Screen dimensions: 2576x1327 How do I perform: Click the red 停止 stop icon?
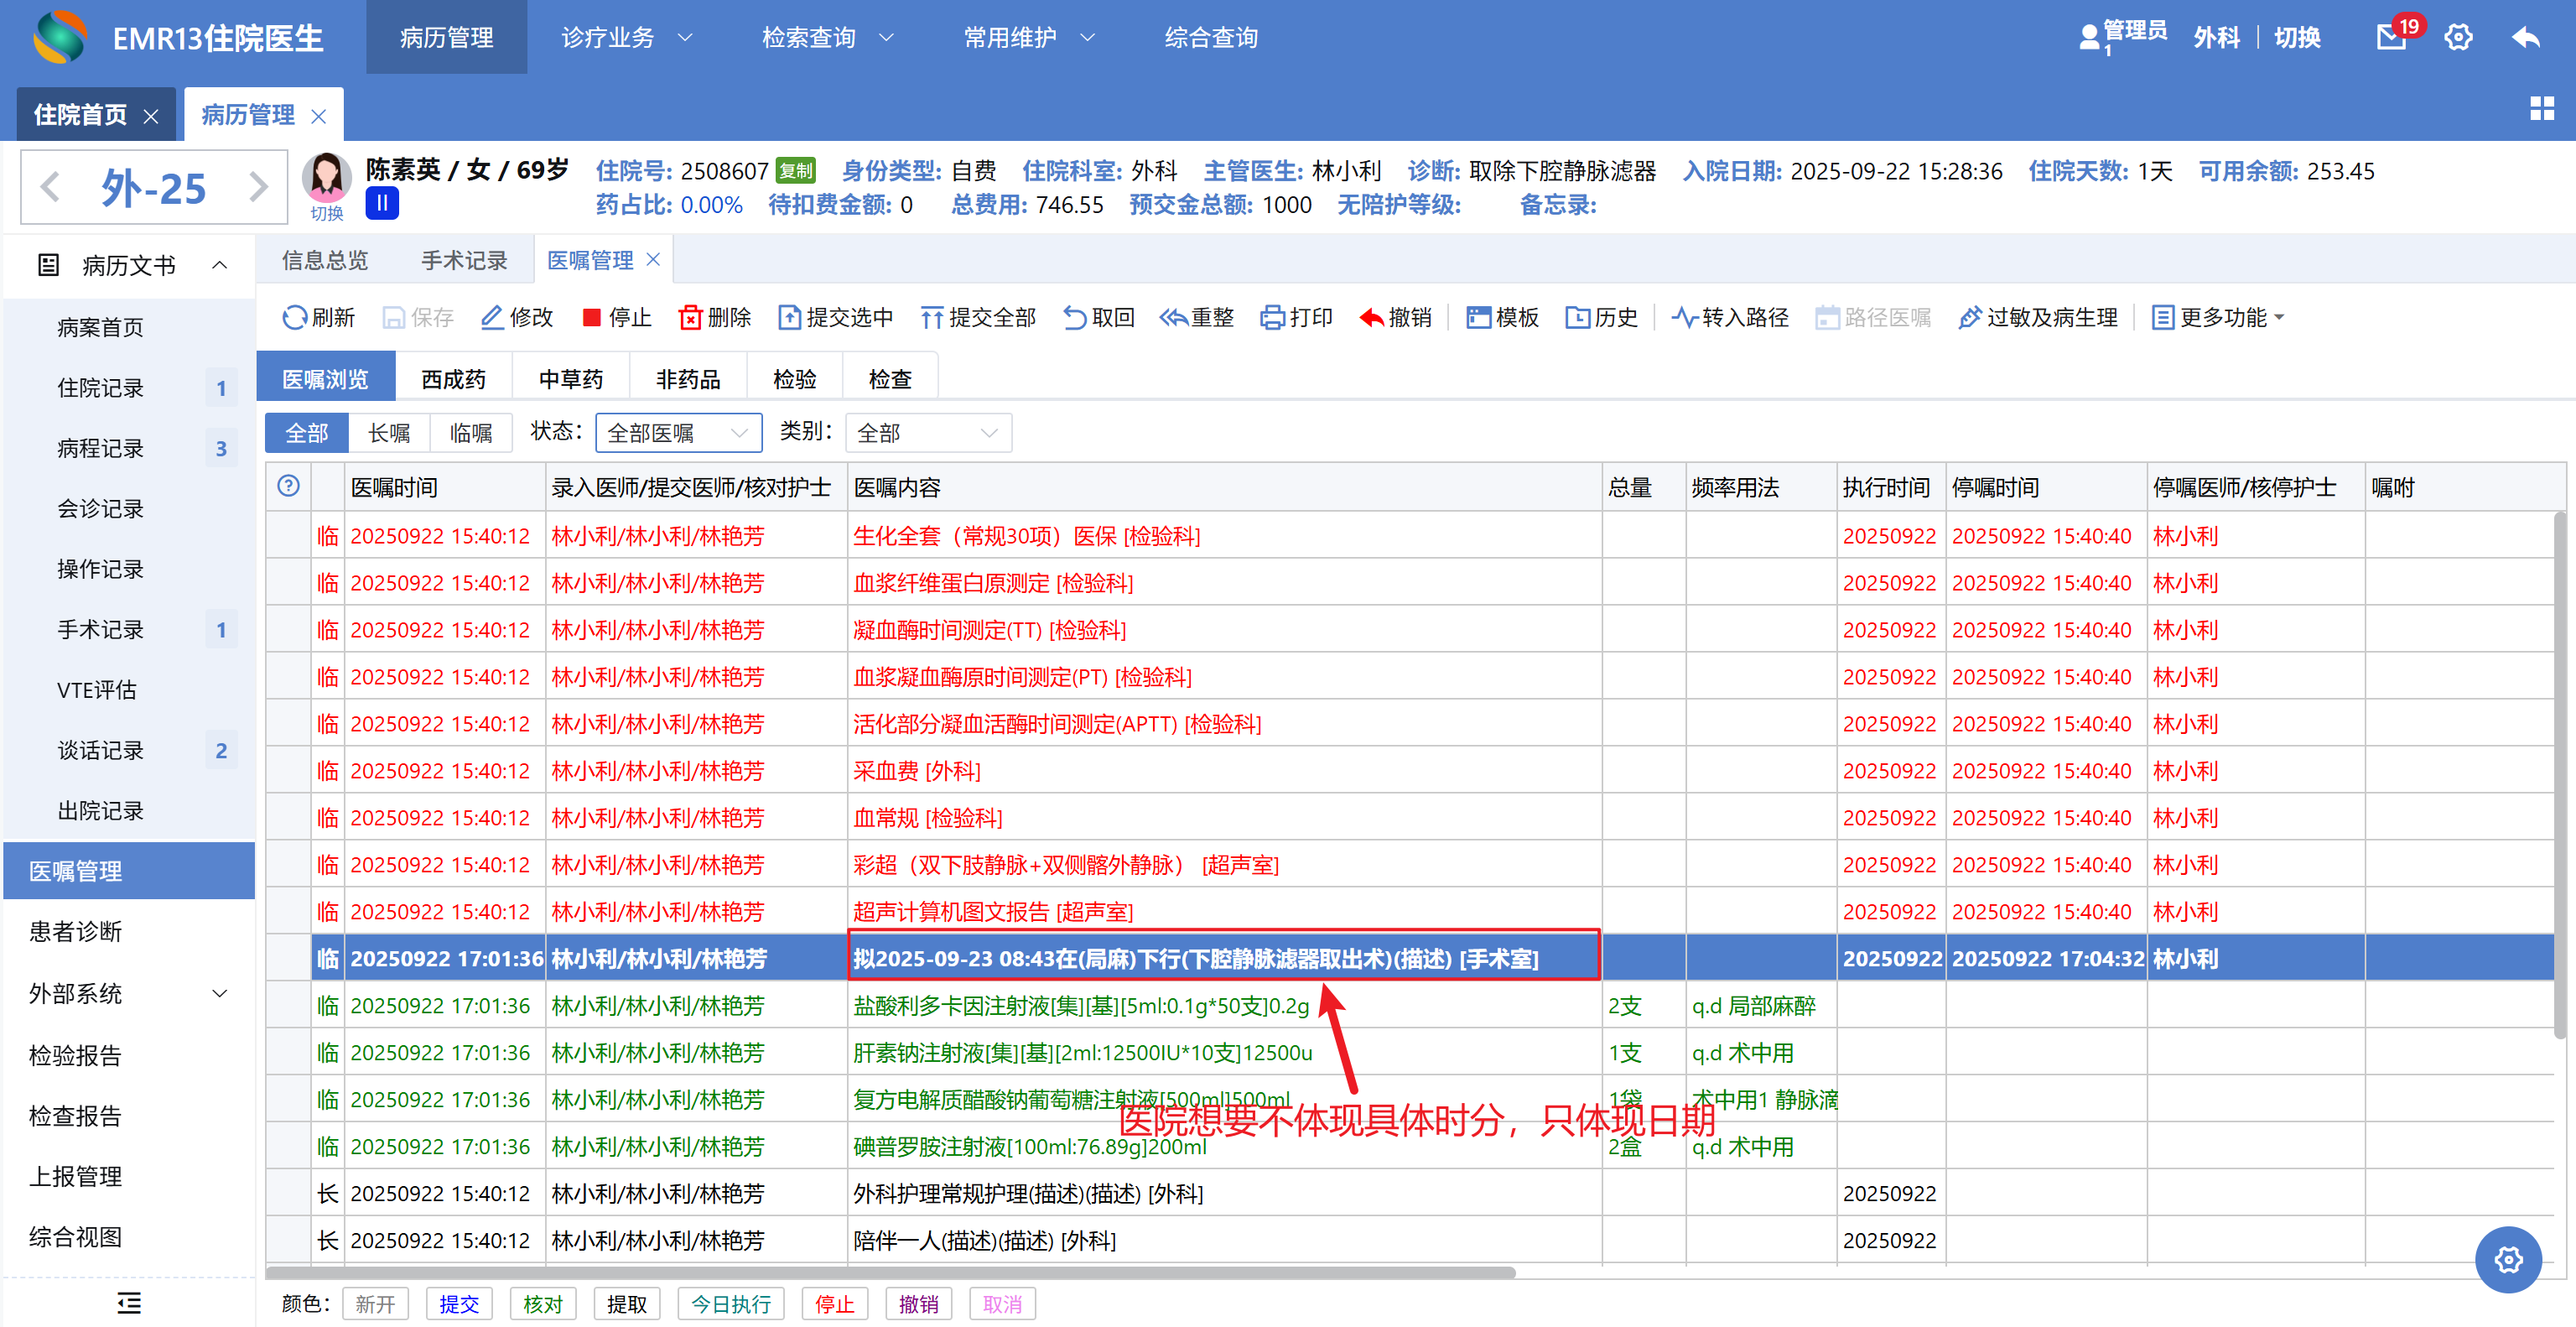pos(591,318)
